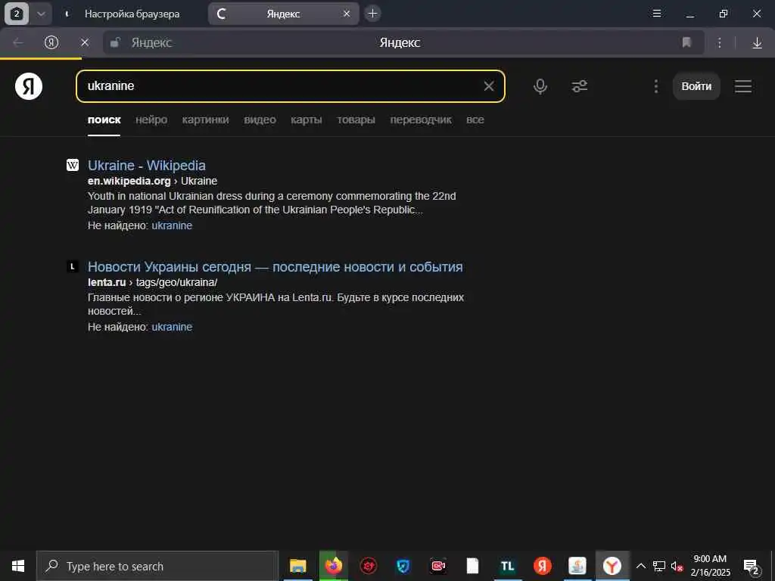Click Wikipedia favicon beside first result

coord(73,165)
